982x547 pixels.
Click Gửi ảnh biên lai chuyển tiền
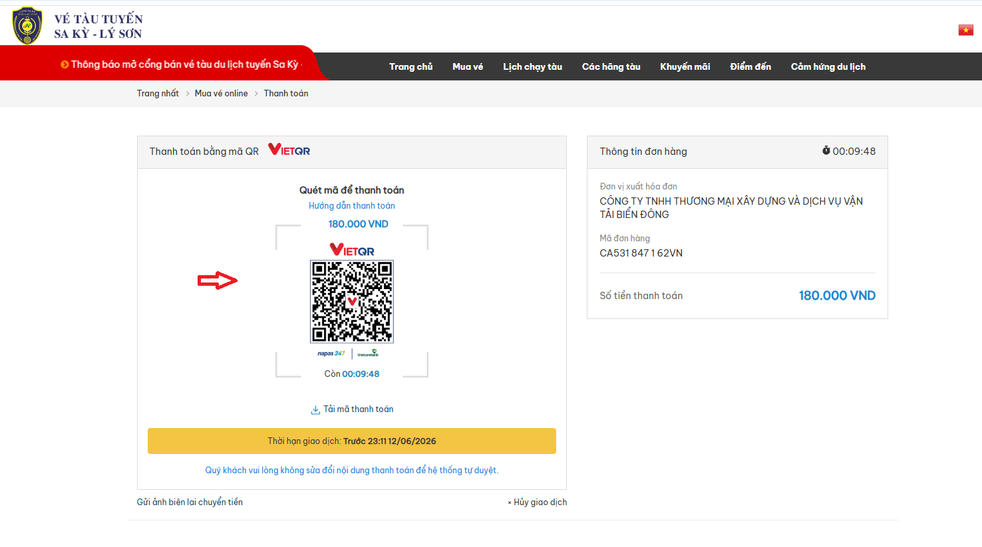190,502
